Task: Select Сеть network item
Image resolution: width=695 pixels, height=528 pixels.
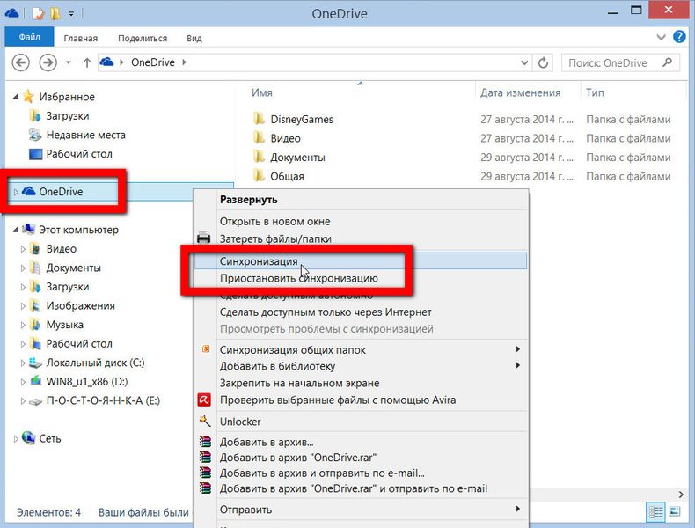Action: [x=49, y=438]
